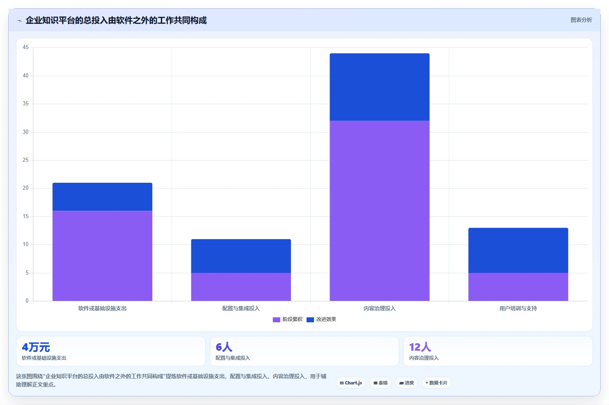Click the 数据卡片 tag pill

click(437, 383)
